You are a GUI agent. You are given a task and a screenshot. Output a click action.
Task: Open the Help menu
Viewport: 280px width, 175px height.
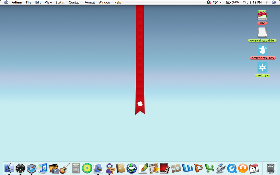click(118, 2)
